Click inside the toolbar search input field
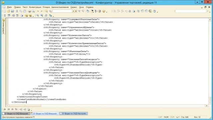 point(62,11)
